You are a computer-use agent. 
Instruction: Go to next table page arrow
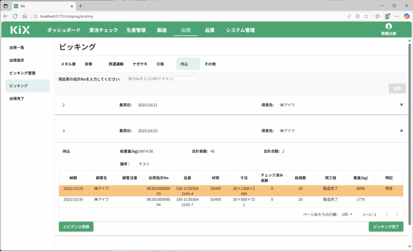[397, 214]
